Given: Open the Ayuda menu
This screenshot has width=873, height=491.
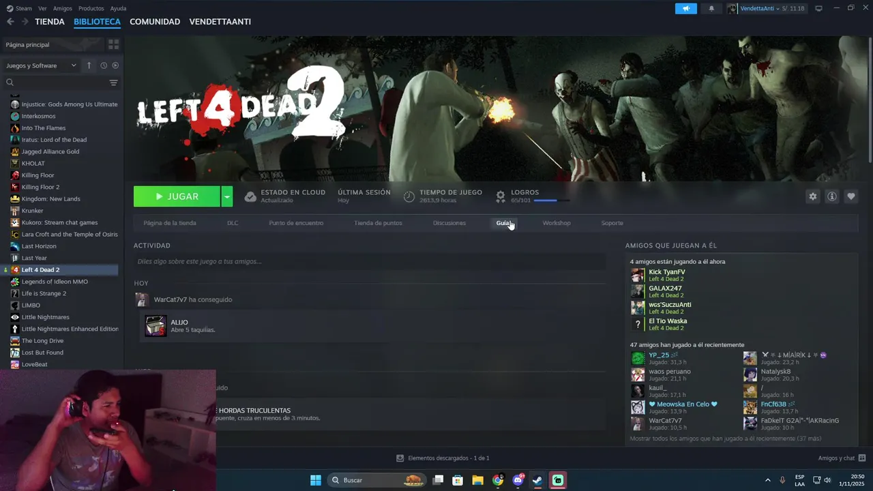Looking at the screenshot, I should coord(118,8).
